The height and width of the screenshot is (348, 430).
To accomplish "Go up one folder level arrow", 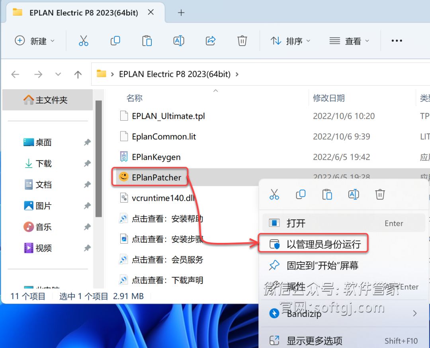I will [78, 74].
